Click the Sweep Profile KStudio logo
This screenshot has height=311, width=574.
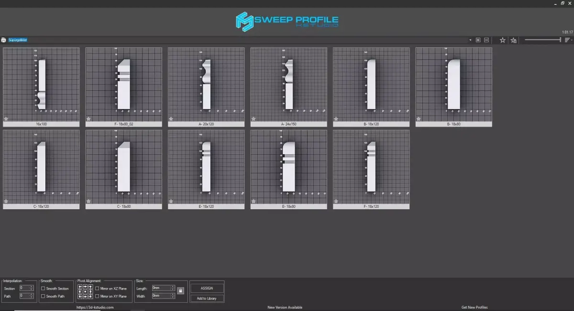pyautogui.click(x=287, y=21)
